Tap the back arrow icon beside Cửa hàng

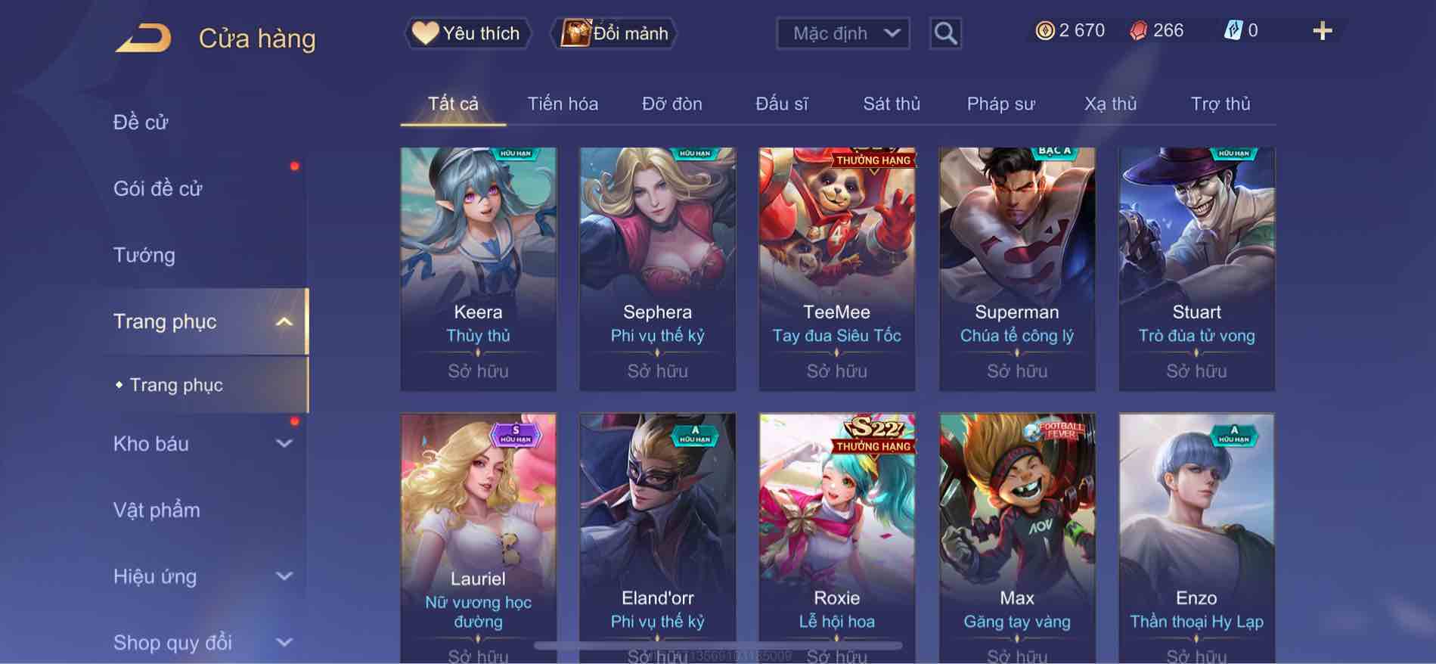click(x=144, y=38)
